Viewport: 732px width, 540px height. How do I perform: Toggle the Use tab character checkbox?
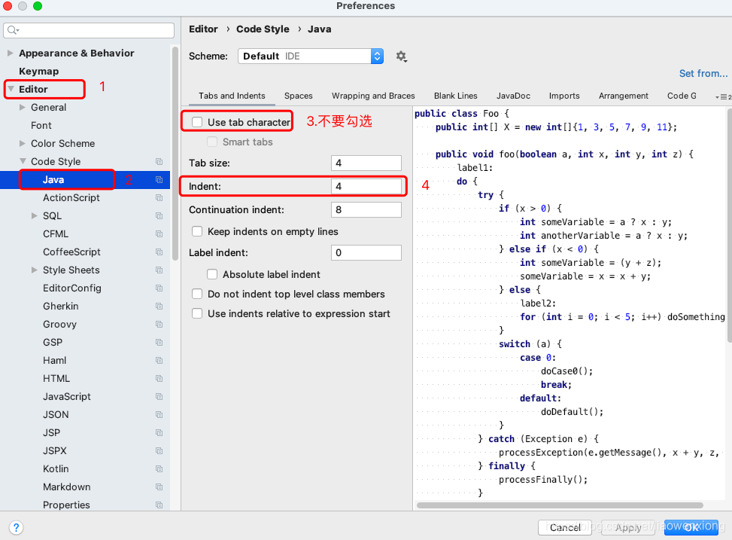click(197, 122)
